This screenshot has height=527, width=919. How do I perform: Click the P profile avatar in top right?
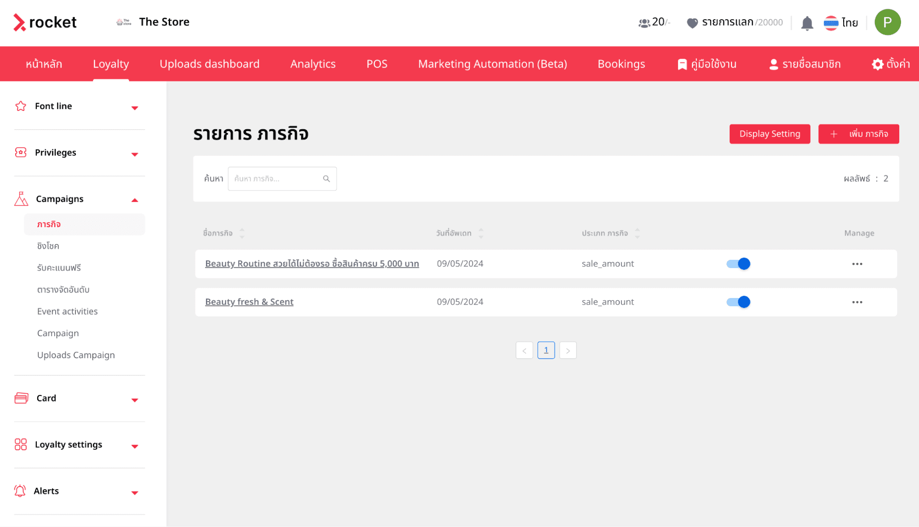[x=888, y=22]
